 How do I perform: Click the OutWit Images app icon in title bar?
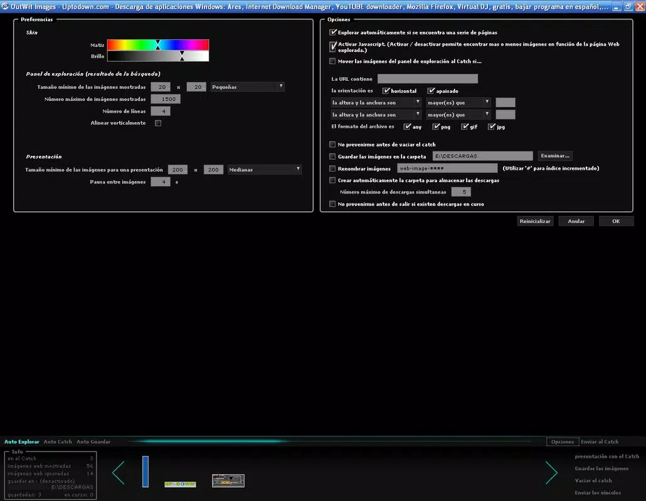coord(5,6)
